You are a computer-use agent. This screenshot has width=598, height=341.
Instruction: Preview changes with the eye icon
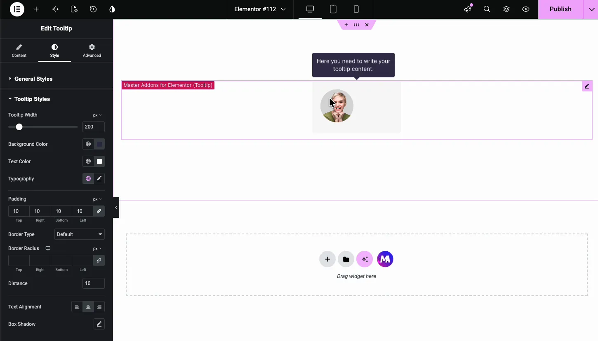pyautogui.click(x=526, y=9)
